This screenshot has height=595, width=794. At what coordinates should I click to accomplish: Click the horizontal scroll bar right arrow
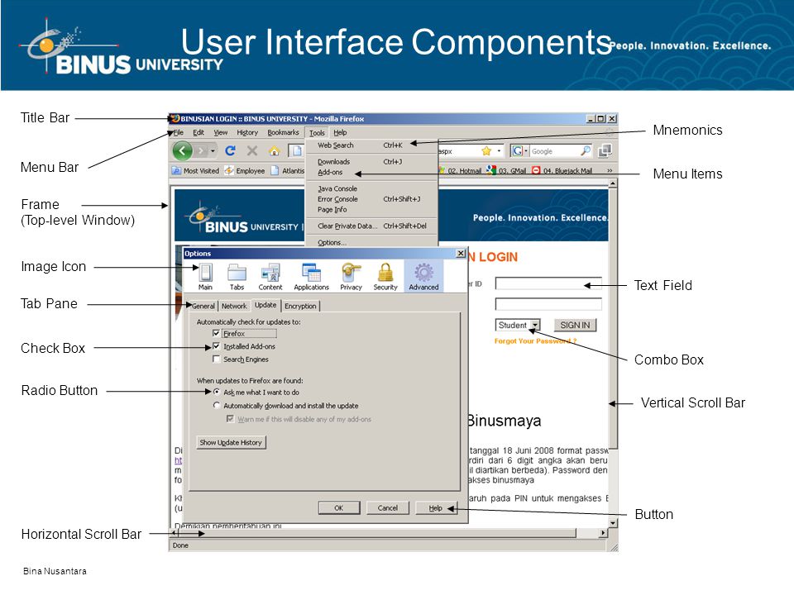point(603,533)
